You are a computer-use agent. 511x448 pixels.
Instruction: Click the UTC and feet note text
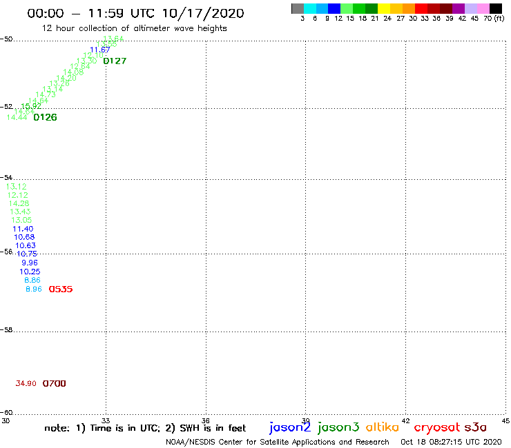(145, 428)
